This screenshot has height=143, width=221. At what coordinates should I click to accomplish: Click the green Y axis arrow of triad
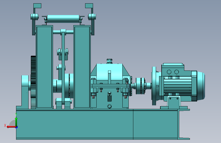click(16, 122)
